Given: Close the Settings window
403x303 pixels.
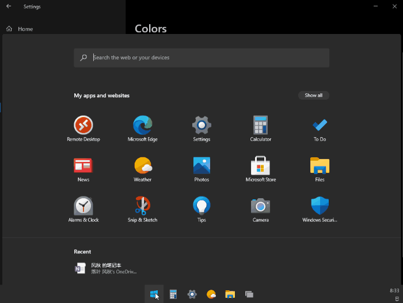Looking at the screenshot, I should [394, 6].
